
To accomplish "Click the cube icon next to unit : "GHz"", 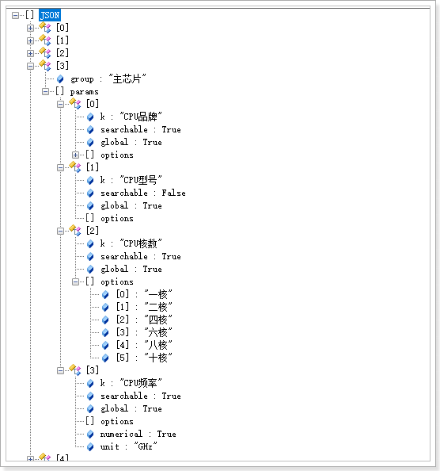I will pos(90,446).
